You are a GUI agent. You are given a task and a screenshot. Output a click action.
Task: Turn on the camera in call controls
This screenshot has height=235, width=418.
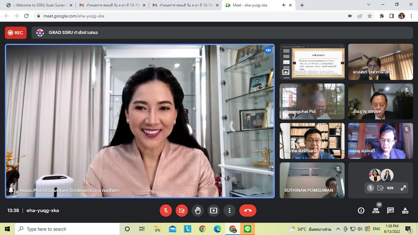point(182,211)
